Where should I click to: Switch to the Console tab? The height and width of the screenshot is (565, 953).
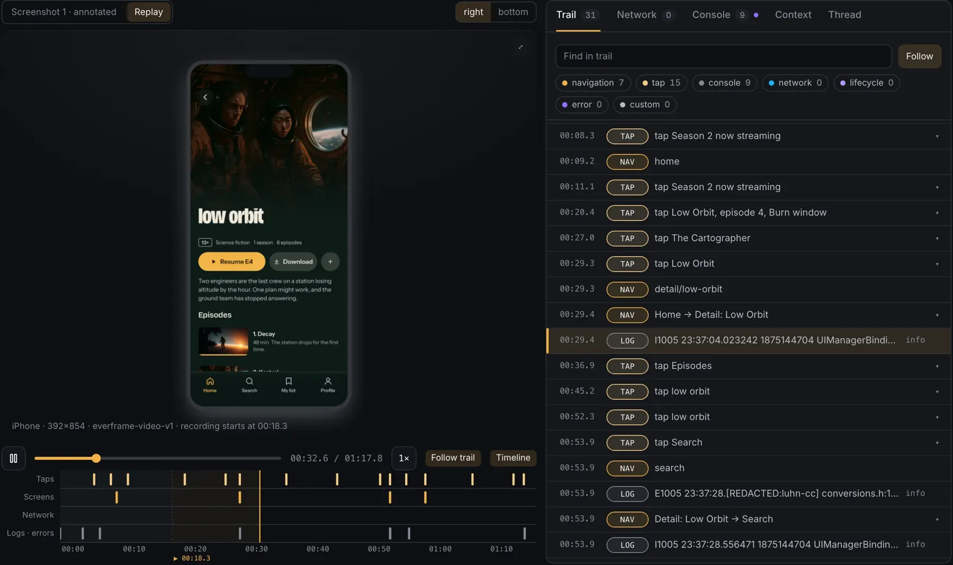[x=725, y=15]
